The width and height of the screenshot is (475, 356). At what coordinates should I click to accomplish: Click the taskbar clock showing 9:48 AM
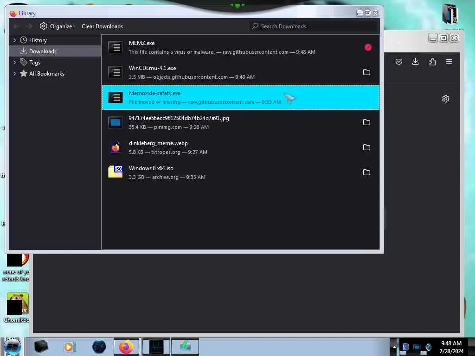tap(451, 347)
